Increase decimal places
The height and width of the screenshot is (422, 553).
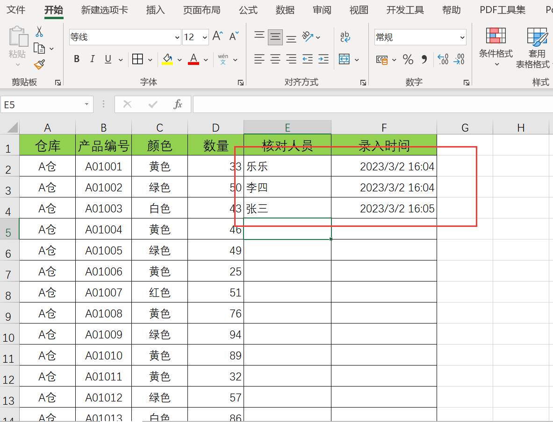point(443,59)
